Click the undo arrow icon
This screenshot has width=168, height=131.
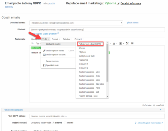(32, 43)
